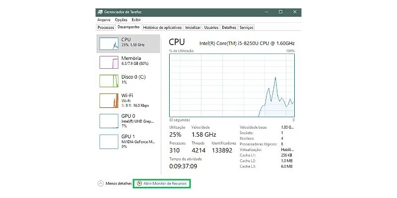Select the GPU 0 heading

[128, 116]
